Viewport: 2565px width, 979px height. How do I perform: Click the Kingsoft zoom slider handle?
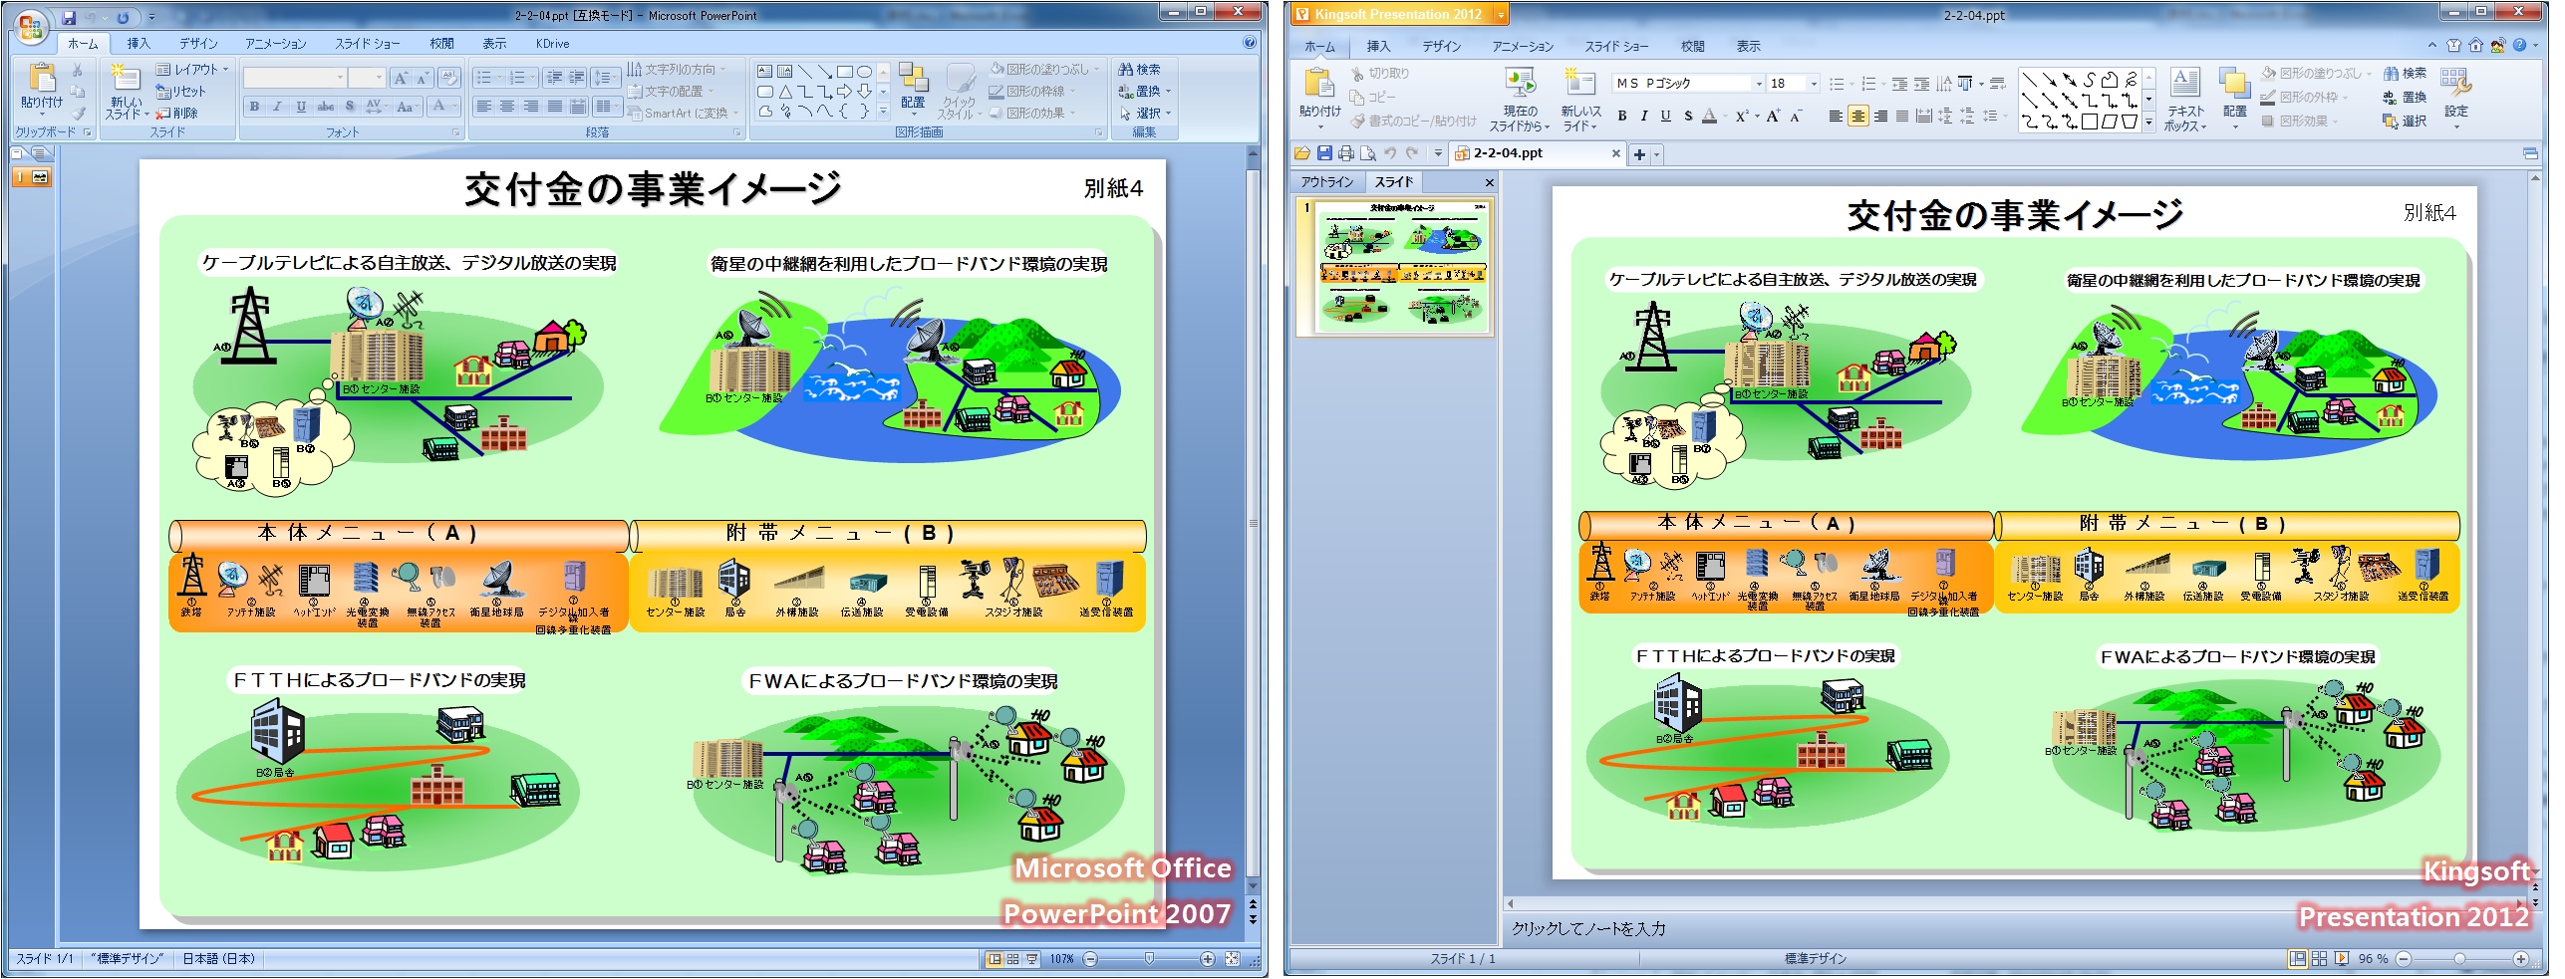tap(2459, 959)
